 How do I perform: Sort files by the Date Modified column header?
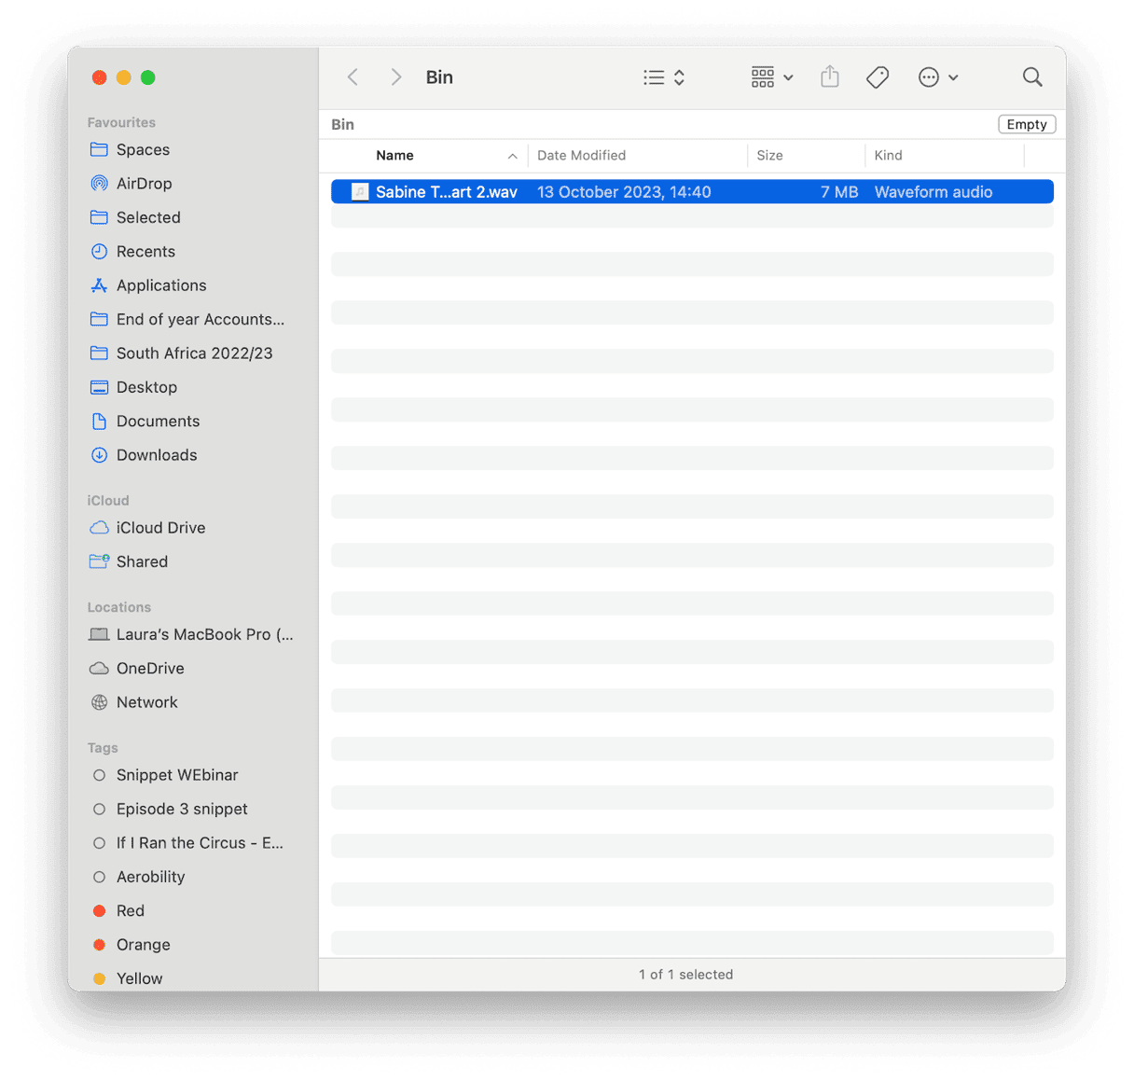point(582,155)
